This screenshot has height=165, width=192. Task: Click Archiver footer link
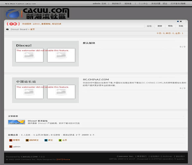click(167, 156)
